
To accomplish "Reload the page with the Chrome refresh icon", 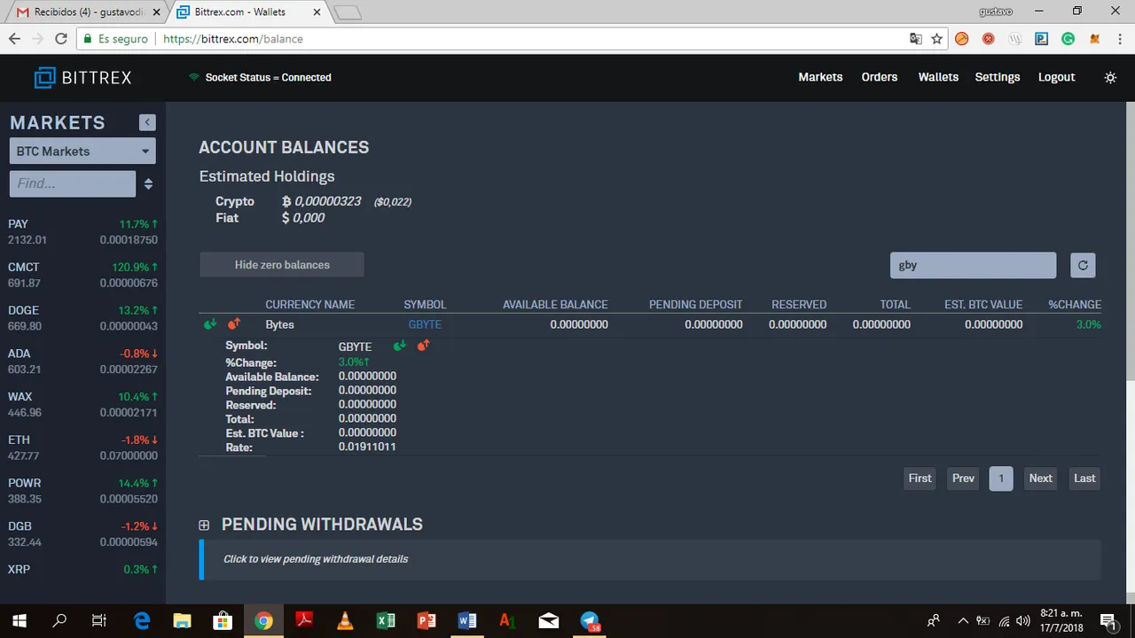I will [x=61, y=39].
